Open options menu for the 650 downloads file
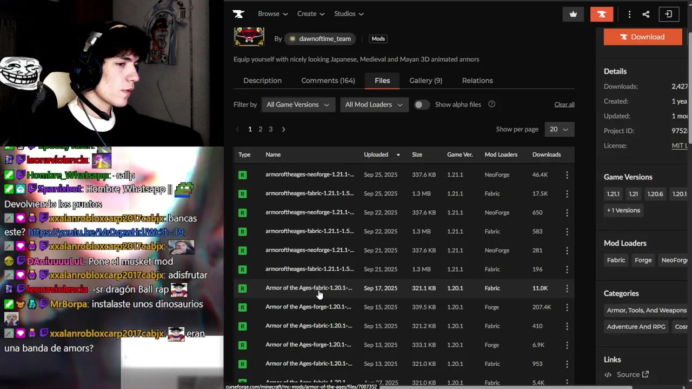The image size is (692, 389). (567, 213)
